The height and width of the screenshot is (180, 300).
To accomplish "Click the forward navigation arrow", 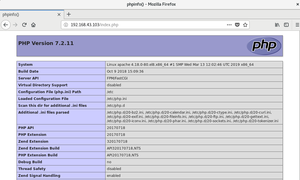I will pos(15,25).
